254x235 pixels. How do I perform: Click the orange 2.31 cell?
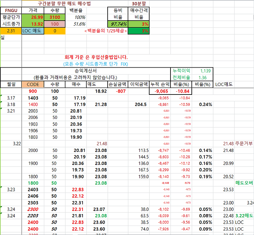click(x=11, y=31)
